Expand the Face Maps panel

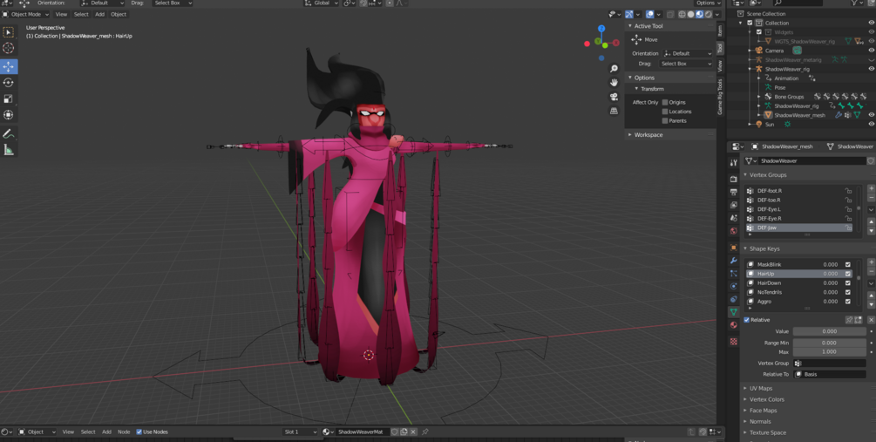[763, 410]
